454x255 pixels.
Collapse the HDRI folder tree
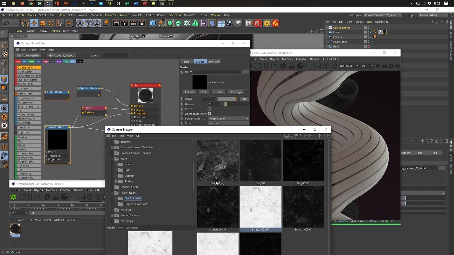(112, 159)
